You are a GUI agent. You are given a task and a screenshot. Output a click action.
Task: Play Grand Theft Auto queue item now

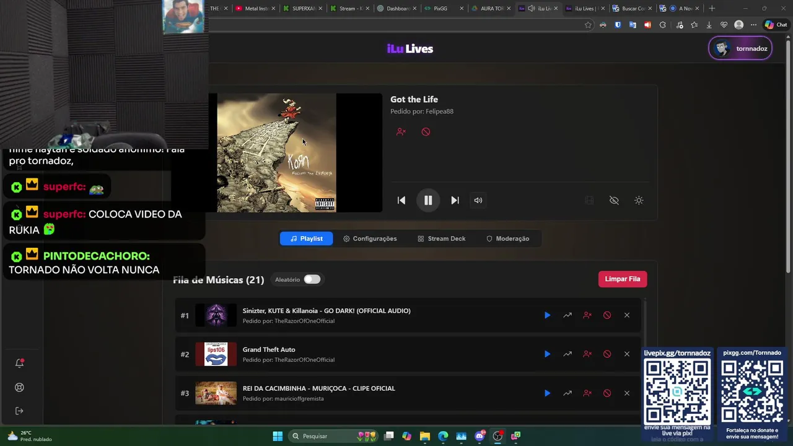tap(547, 354)
